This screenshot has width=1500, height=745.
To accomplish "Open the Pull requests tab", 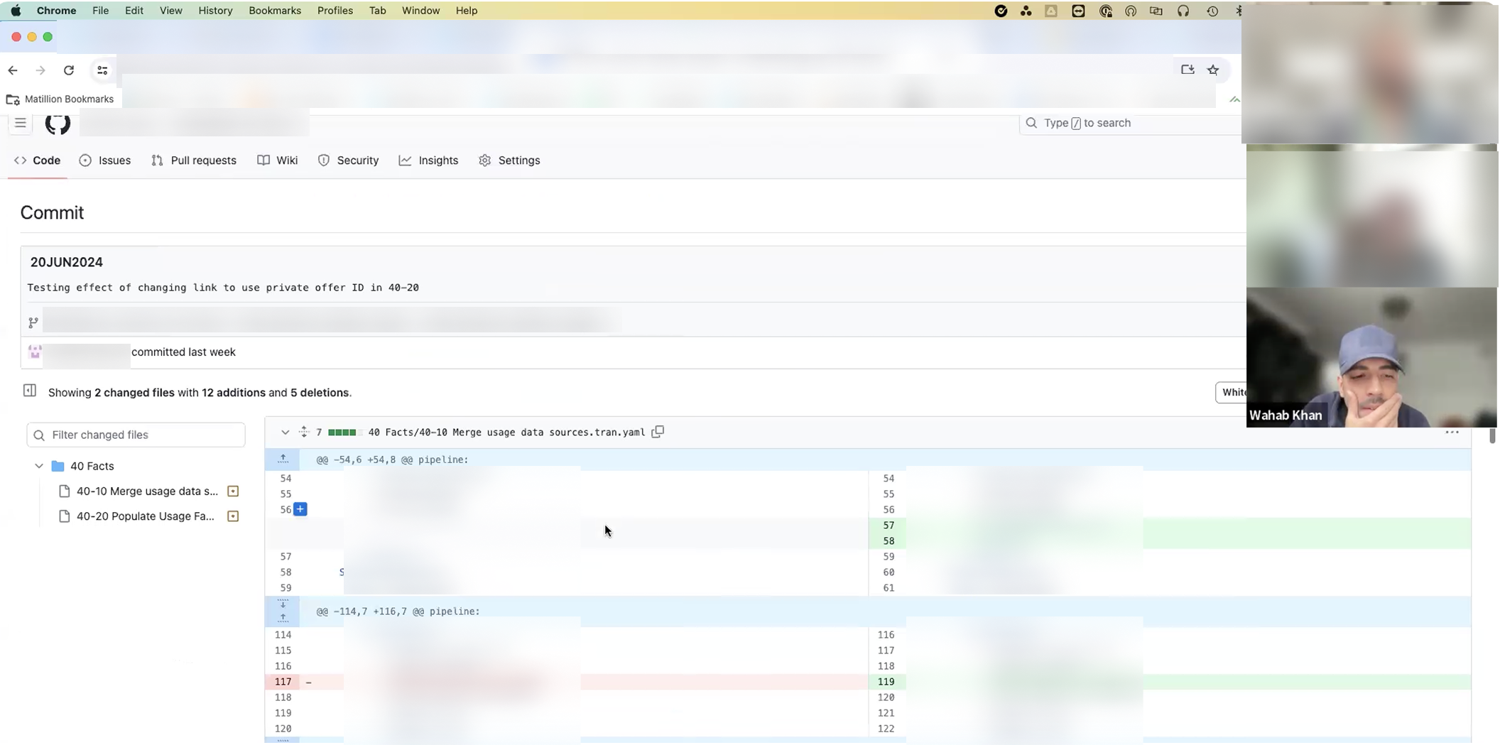I will [x=194, y=161].
